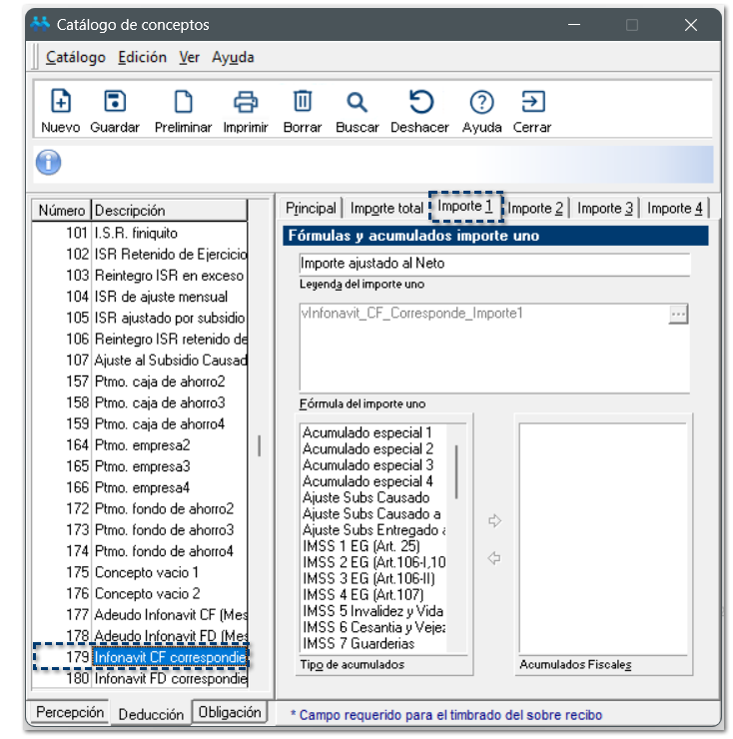733x739 pixels.
Task: Click the Nuevo toolbar icon
Action: [x=61, y=102]
